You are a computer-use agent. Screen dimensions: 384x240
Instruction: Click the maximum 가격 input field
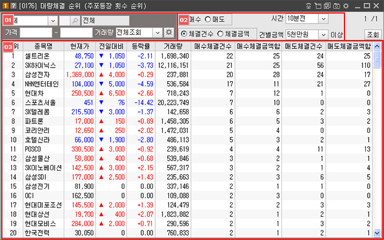tap(76, 33)
